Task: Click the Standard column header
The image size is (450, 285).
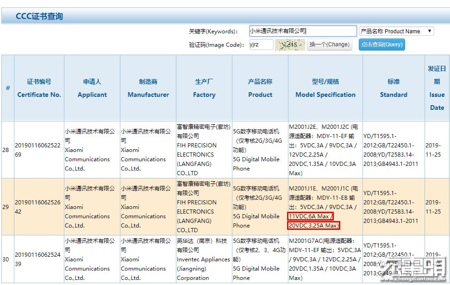Action: pos(394,88)
